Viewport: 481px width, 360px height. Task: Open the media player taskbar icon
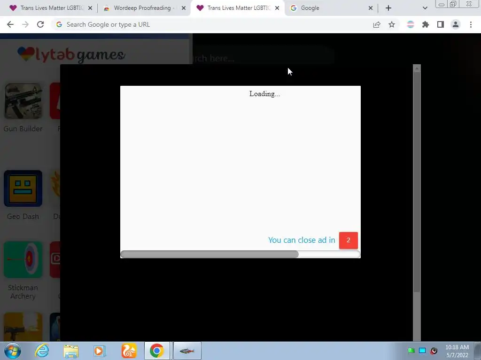click(100, 351)
